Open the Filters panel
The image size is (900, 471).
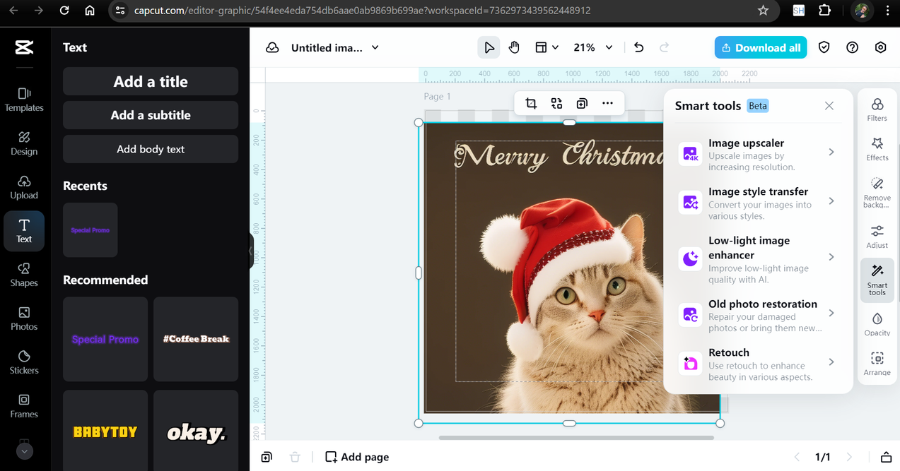877,109
